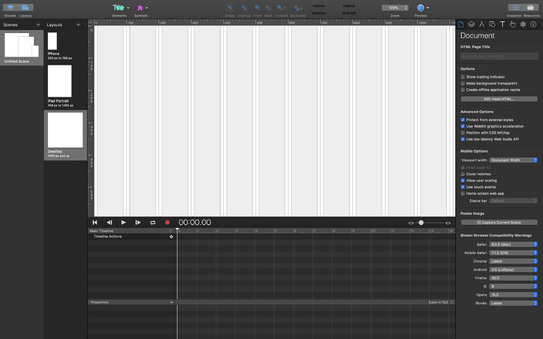
Task: Click the Ungroup toolbar icon
Action: point(244,8)
